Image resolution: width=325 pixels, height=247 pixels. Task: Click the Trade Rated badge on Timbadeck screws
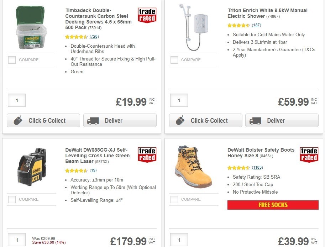(x=147, y=15)
